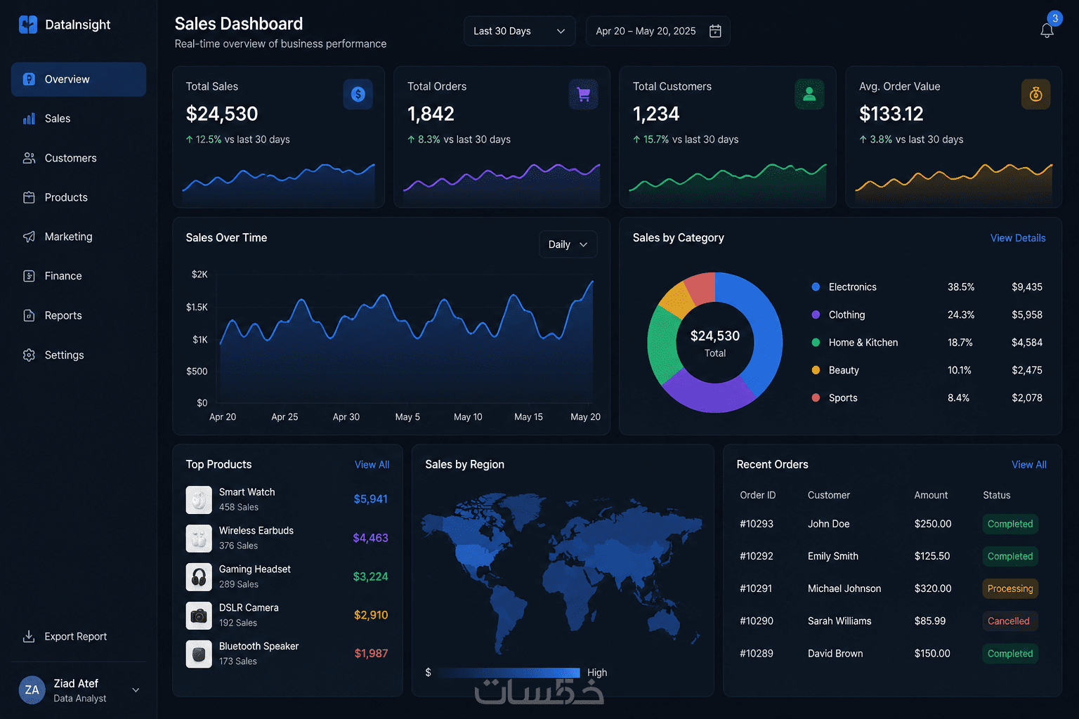The width and height of the screenshot is (1079, 719).
Task: Open the Last 30 Days dropdown
Action: [519, 31]
